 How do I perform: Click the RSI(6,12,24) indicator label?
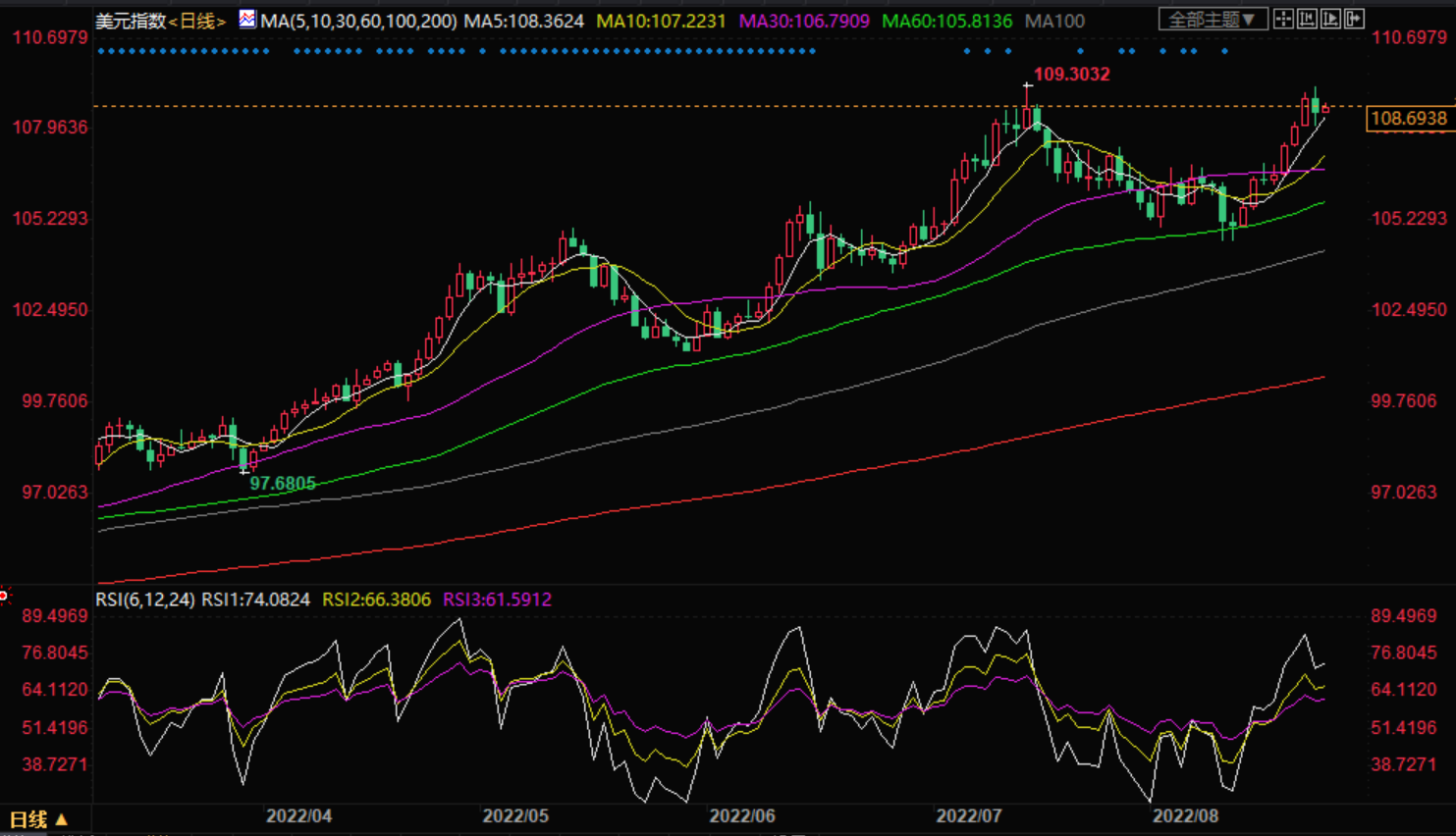tap(144, 600)
